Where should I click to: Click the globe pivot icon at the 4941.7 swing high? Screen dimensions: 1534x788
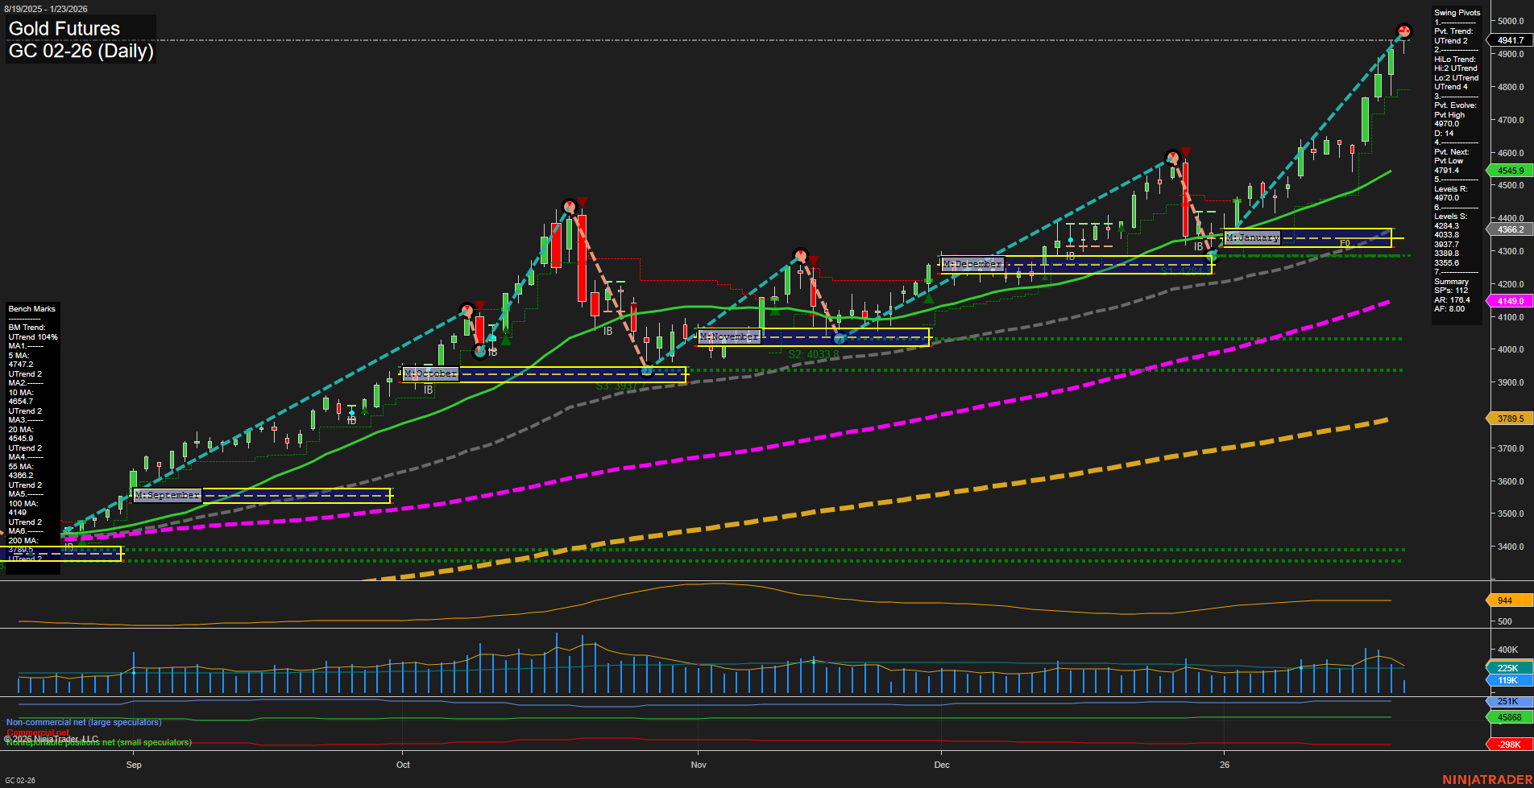tap(1403, 32)
